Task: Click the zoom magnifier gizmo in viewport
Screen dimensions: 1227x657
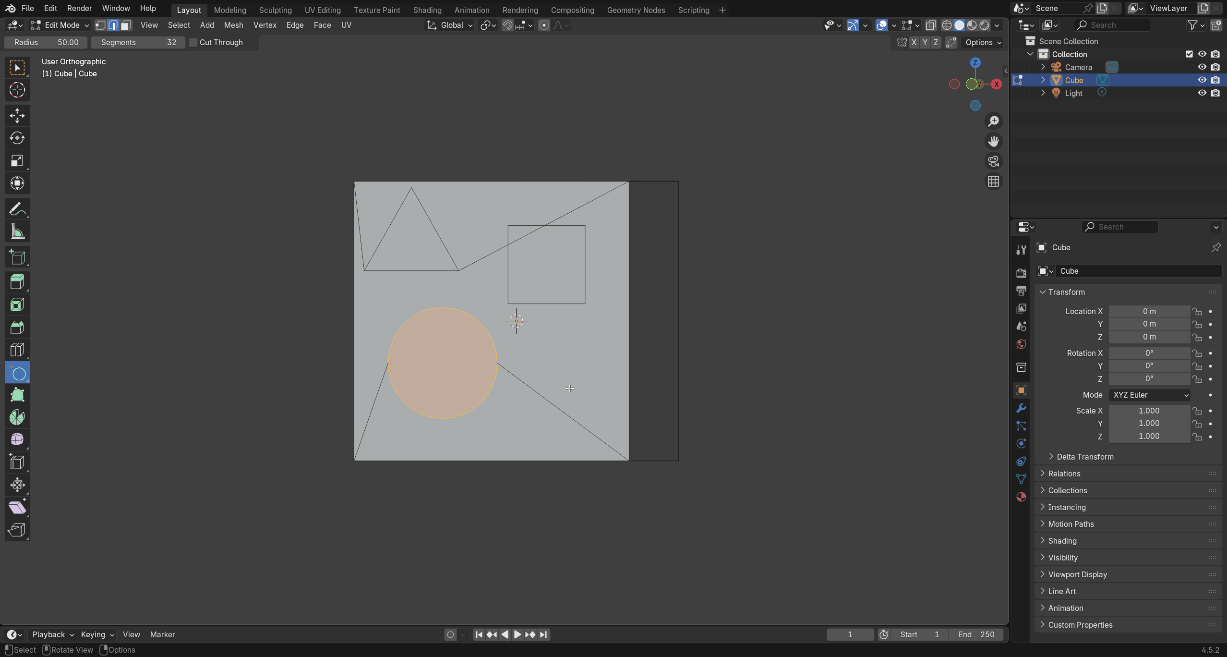Action: [x=994, y=121]
